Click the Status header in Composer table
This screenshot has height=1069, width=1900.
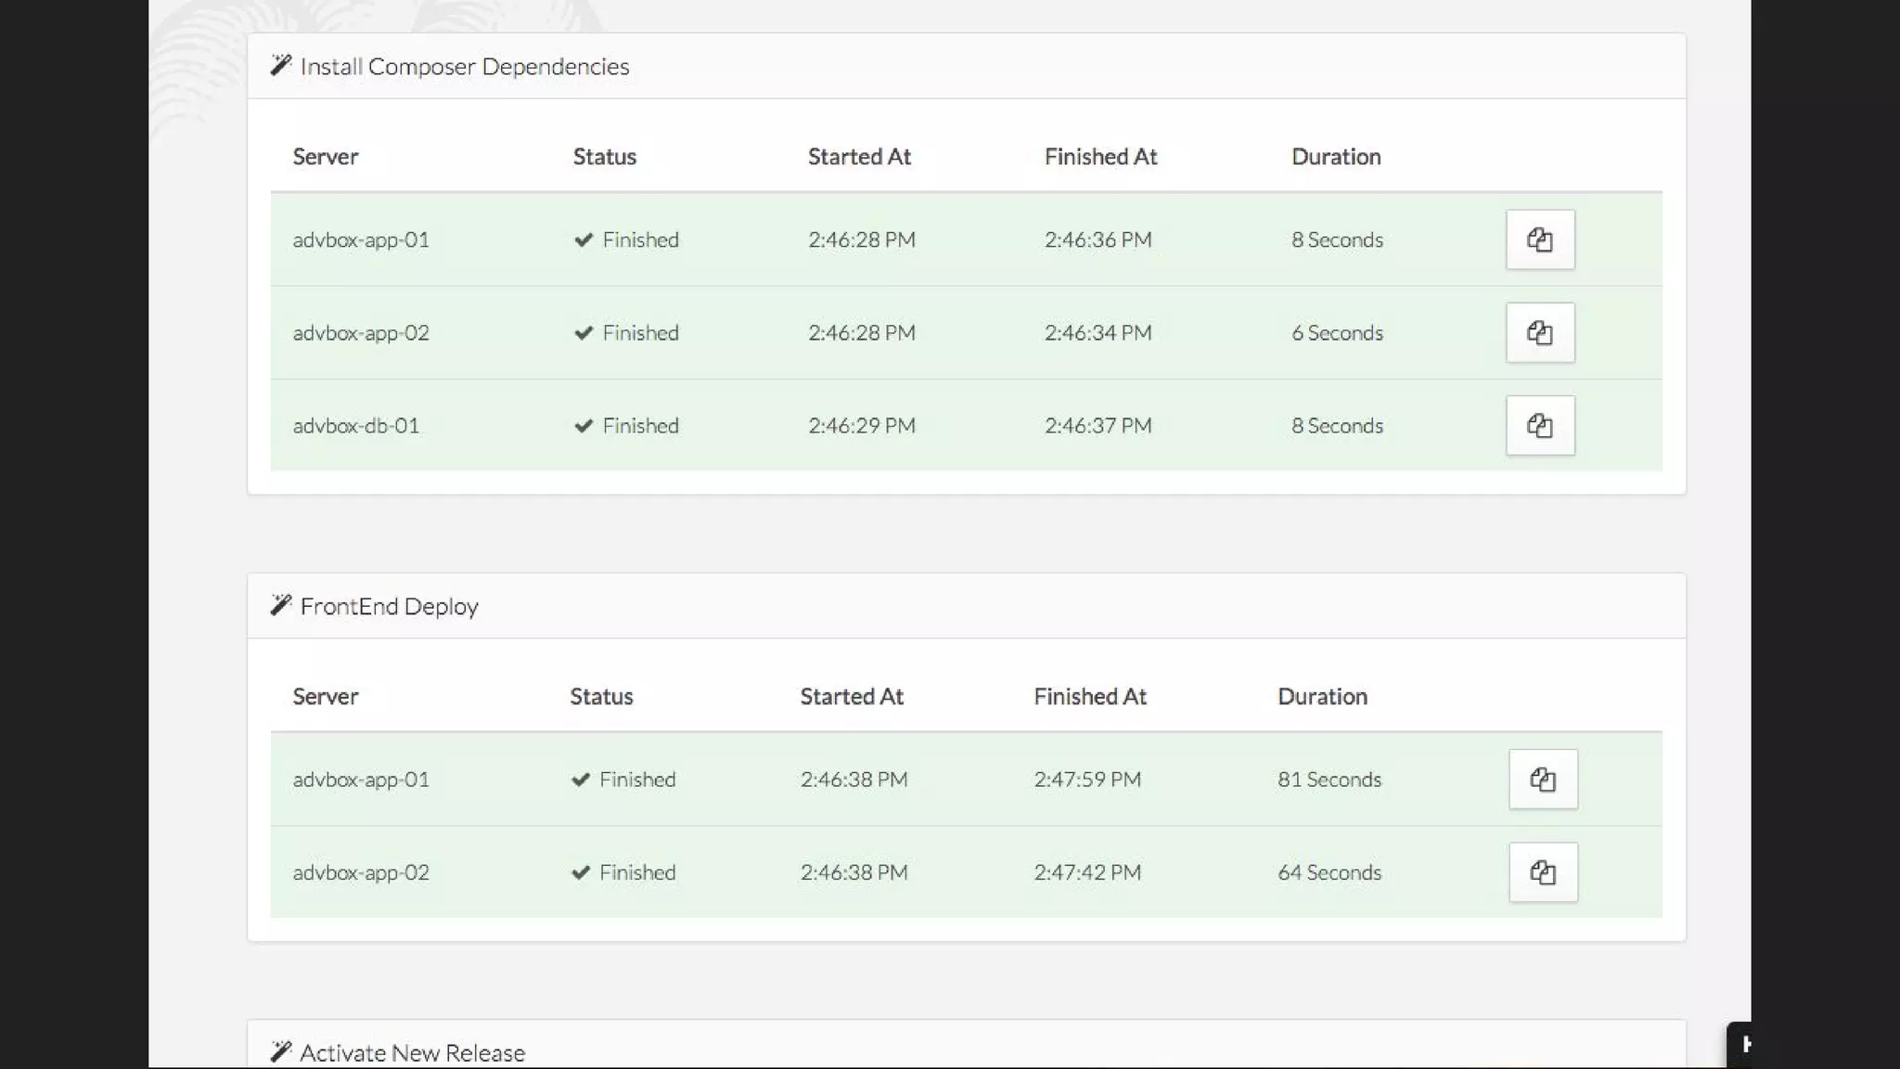pyautogui.click(x=604, y=157)
